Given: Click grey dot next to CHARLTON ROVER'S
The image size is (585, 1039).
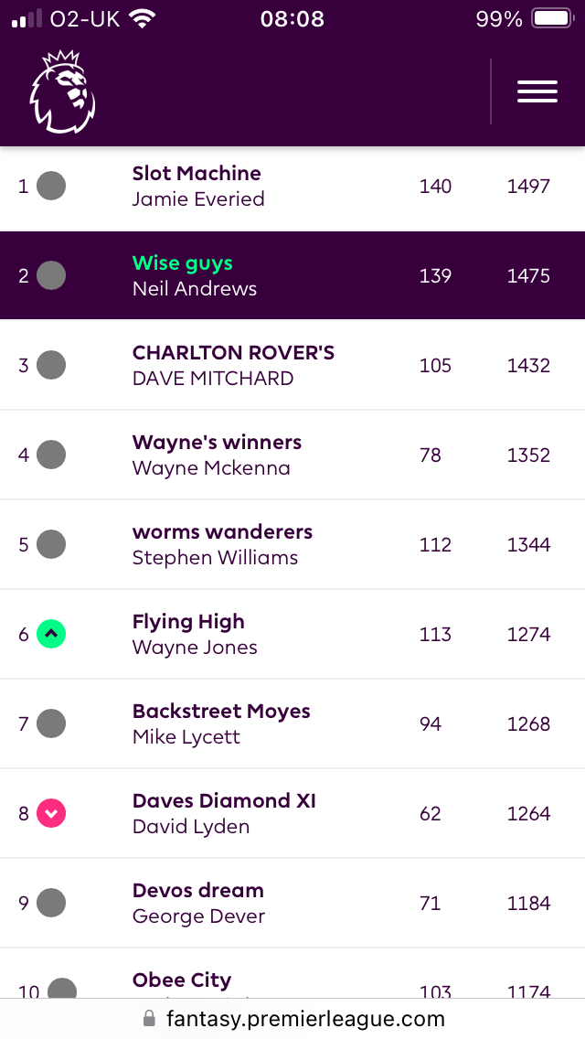Looking at the screenshot, I should (51, 365).
